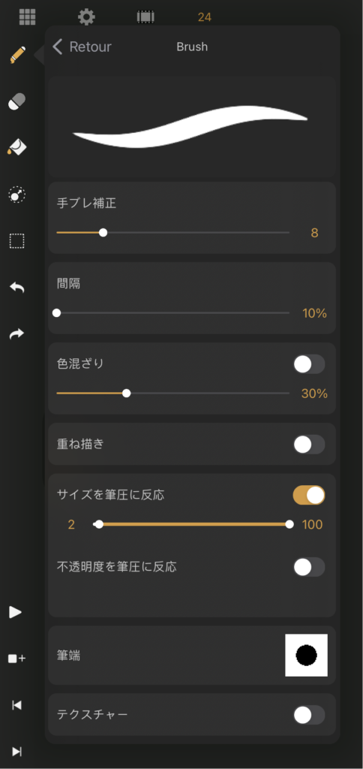Disable the サイズを筆圧に反応 toggle

pyautogui.click(x=309, y=496)
